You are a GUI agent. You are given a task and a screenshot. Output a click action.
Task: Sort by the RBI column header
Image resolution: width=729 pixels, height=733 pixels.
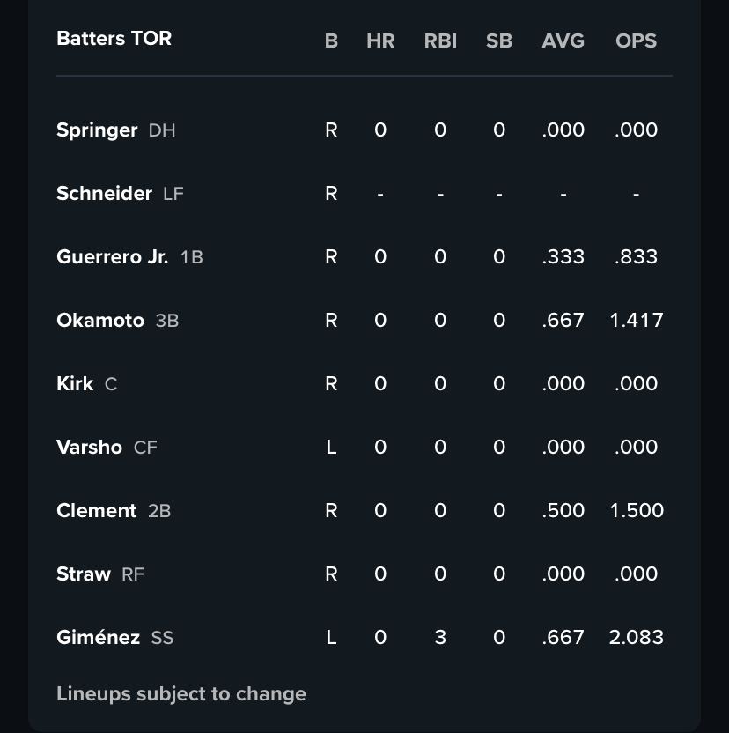pyautogui.click(x=440, y=41)
